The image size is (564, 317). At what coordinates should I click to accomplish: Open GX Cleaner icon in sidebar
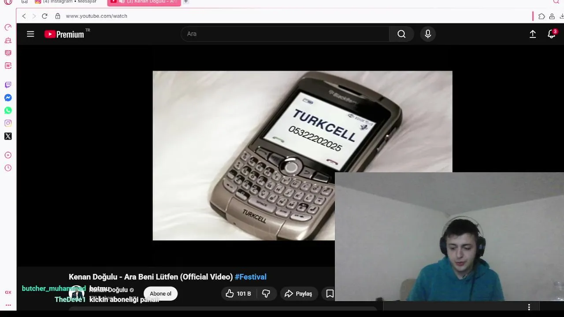pos(8,40)
